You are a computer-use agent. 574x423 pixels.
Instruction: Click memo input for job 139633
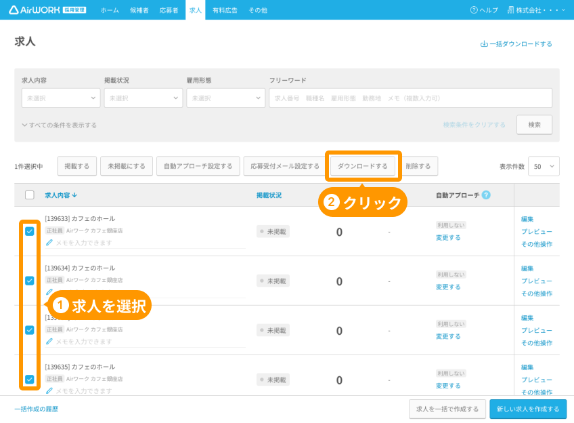pyautogui.click(x=146, y=243)
